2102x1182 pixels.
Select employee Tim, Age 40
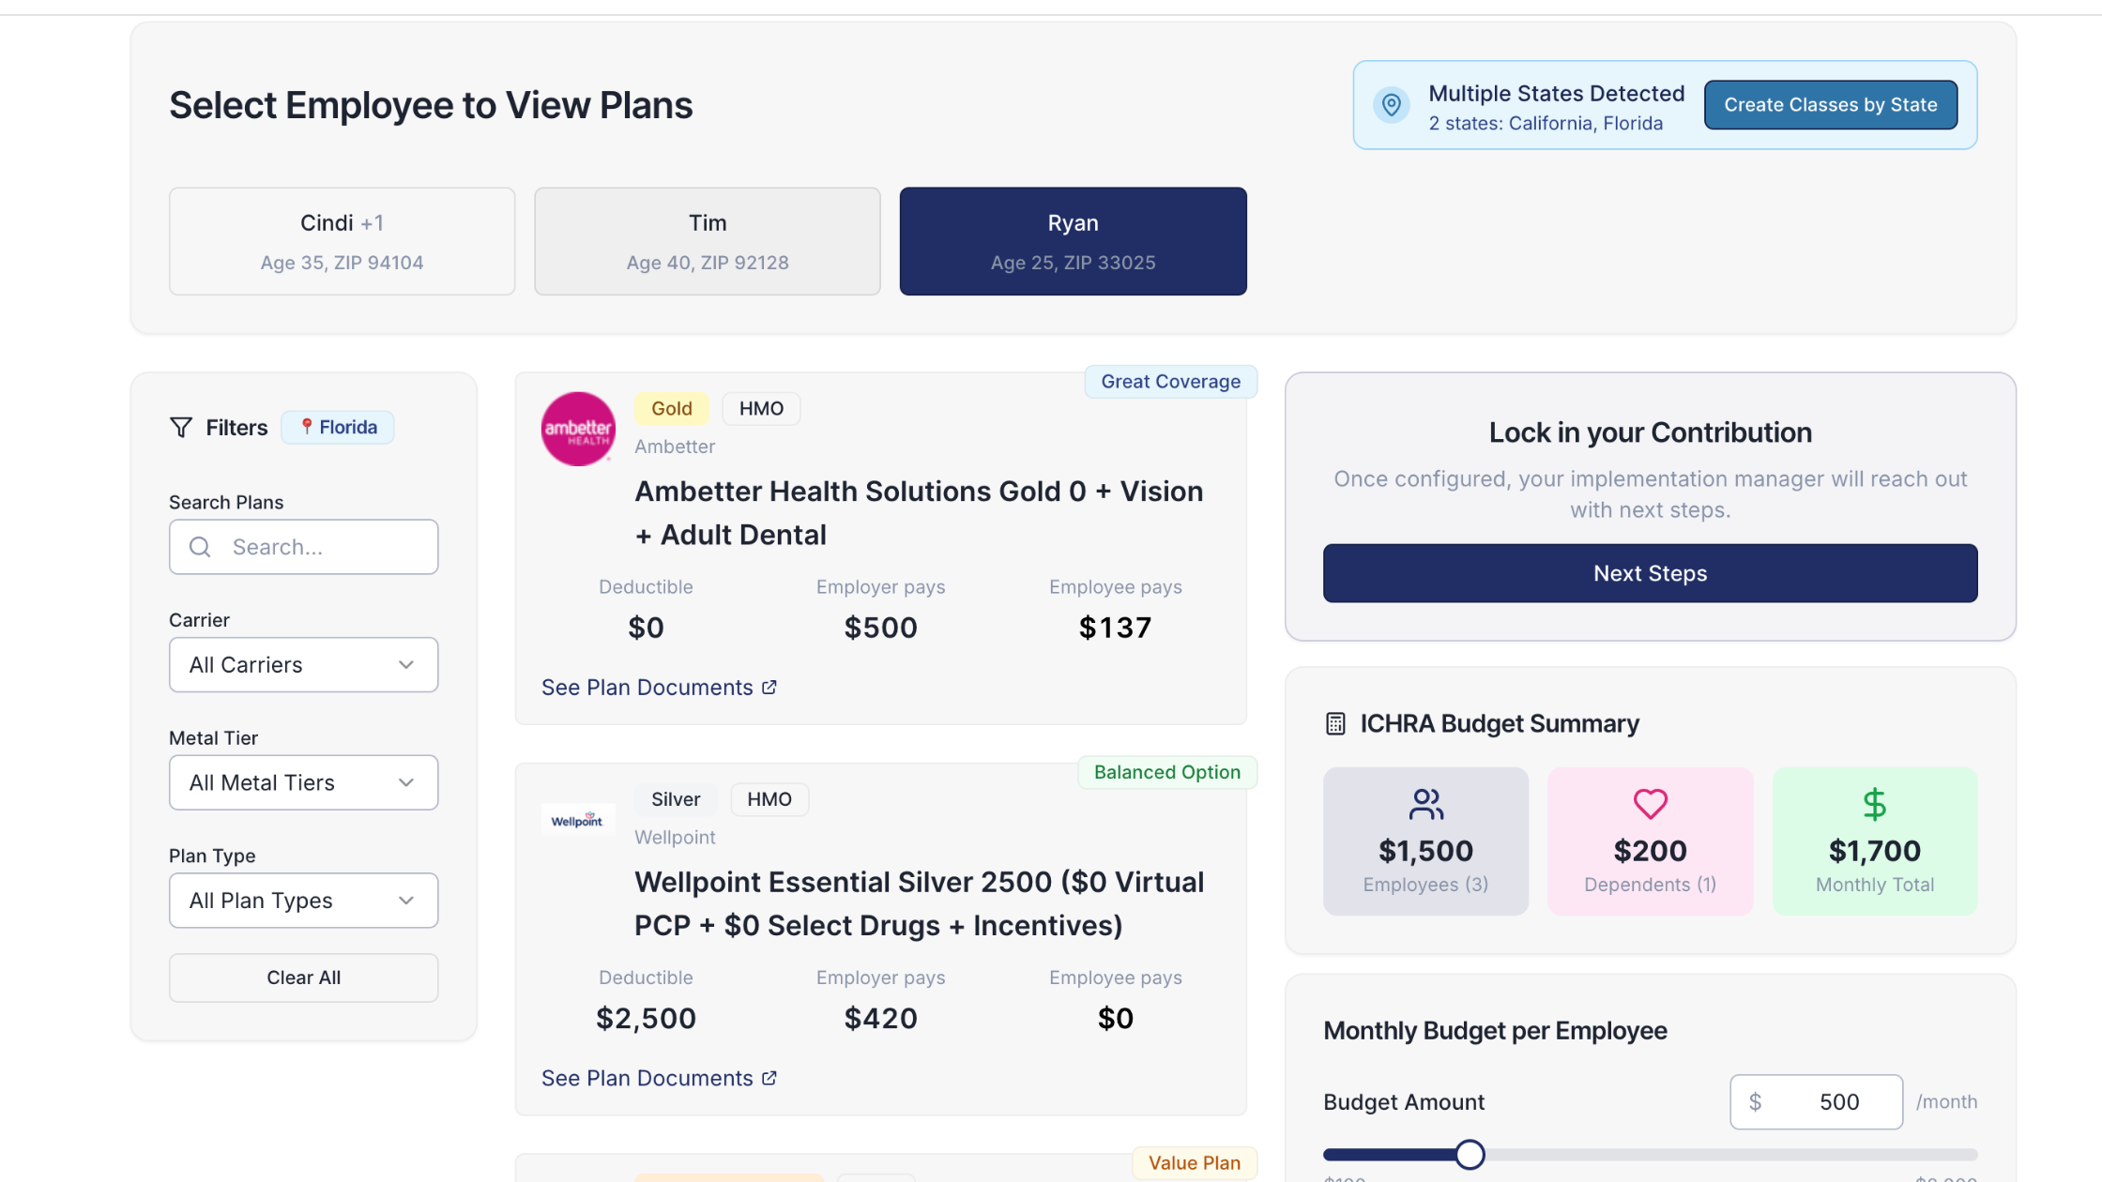click(707, 241)
